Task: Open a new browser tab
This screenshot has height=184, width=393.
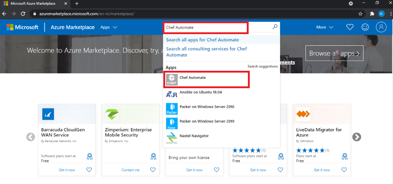Action: (x=77, y=4)
